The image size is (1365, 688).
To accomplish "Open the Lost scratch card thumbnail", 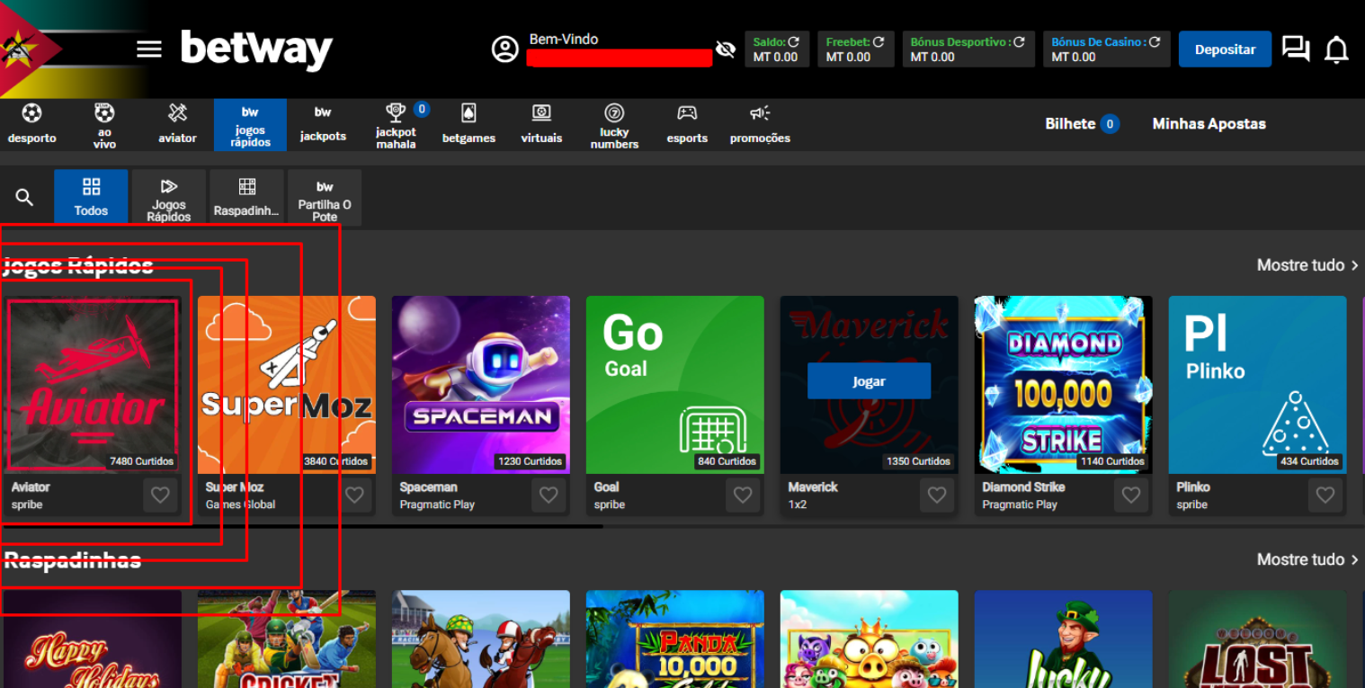I will [1258, 639].
